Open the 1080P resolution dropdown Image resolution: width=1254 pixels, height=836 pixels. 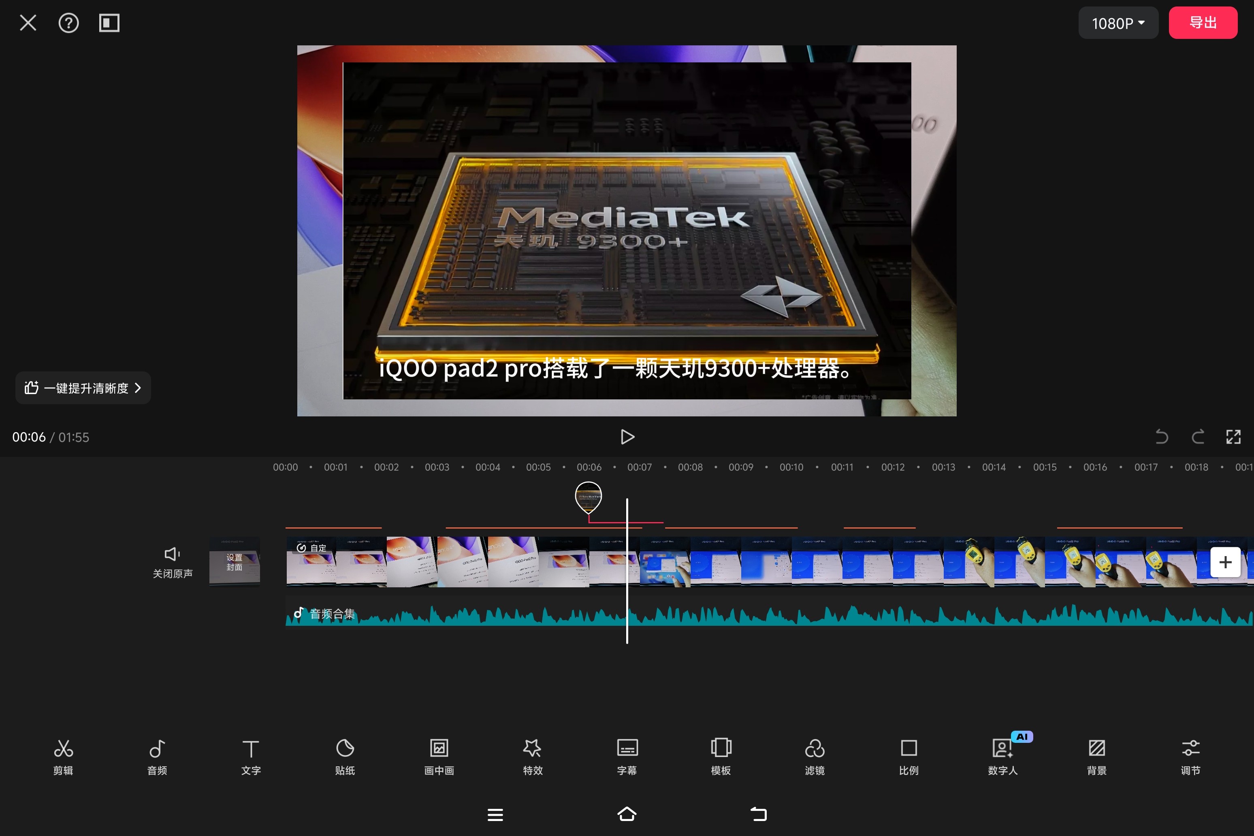coord(1118,23)
